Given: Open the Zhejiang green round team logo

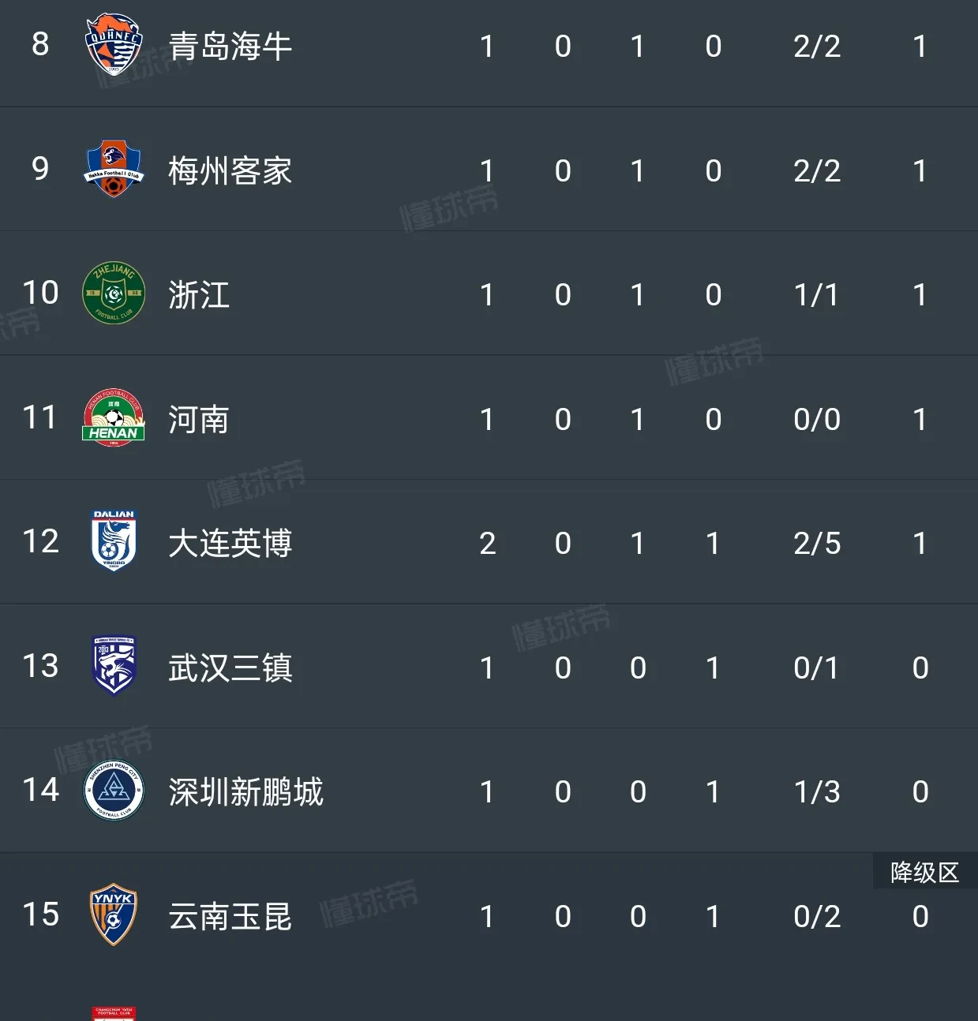Looking at the screenshot, I should click(x=114, y=294).
